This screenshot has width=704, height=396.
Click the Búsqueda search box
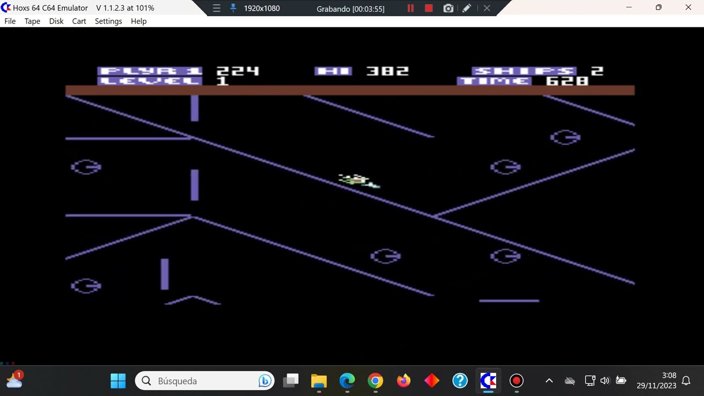pos(205,381)
